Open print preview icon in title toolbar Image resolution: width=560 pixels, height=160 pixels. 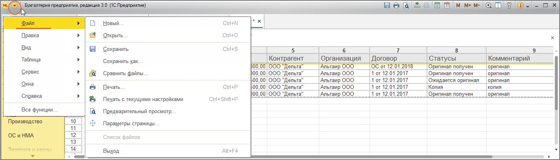tap(405, 6)
